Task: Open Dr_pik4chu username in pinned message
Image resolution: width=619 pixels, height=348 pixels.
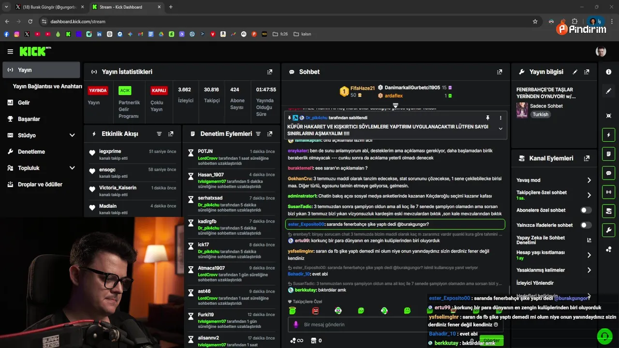Action: [316, 117]
